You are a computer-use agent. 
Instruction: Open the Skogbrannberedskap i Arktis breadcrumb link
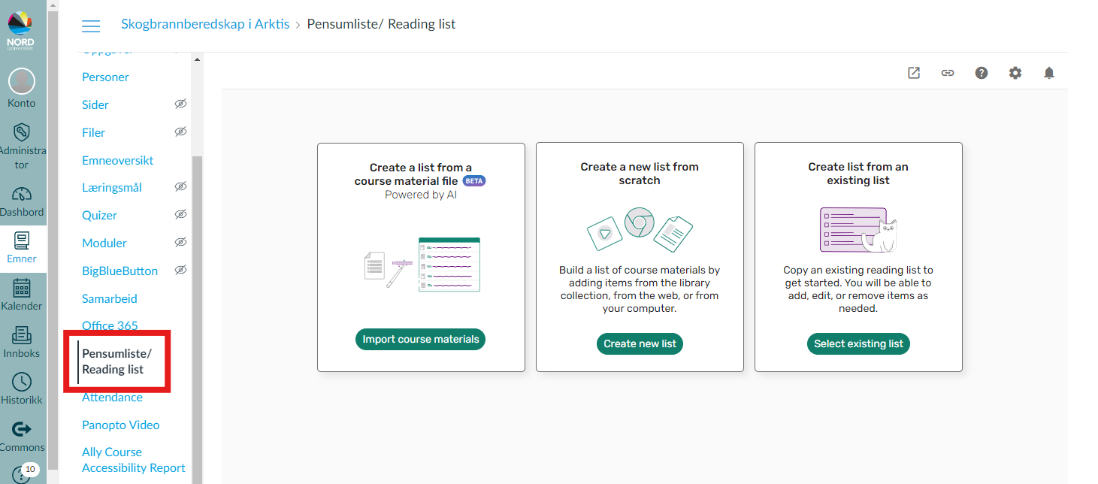click(x=205, y=24)
